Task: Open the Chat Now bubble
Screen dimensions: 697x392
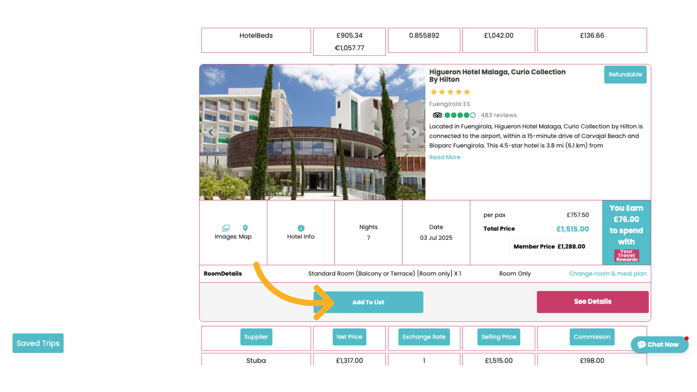Action: tap(659, 344)
